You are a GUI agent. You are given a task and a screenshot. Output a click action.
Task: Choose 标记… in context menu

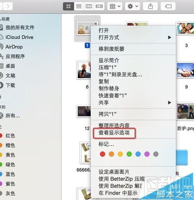tap(133, 144)
